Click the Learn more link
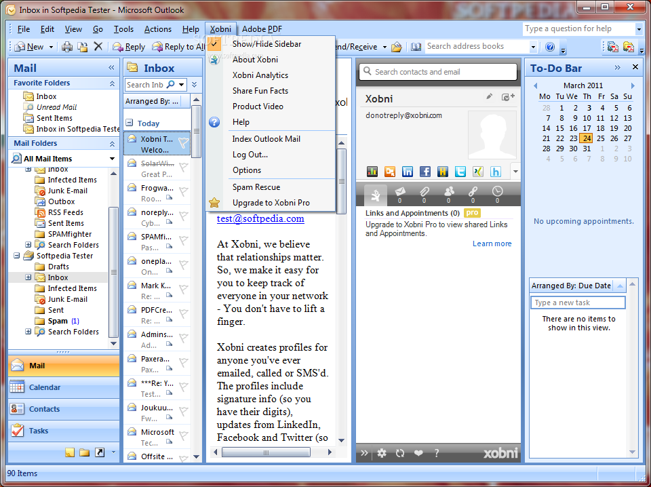The width and height of the screenshot is (651, 487). pyautogui.click(x=492, y=243)
